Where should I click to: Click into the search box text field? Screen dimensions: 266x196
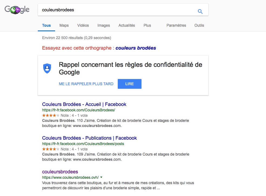coord(117,10)
